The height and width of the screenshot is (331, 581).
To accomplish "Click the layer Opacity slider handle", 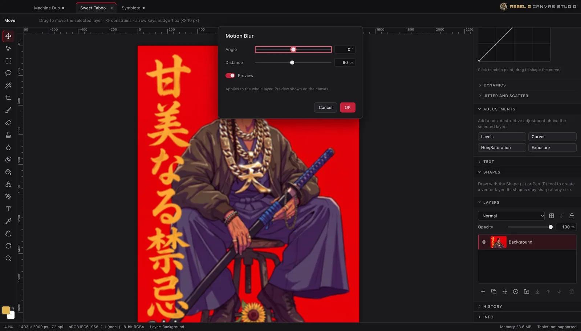I will 550,227.
